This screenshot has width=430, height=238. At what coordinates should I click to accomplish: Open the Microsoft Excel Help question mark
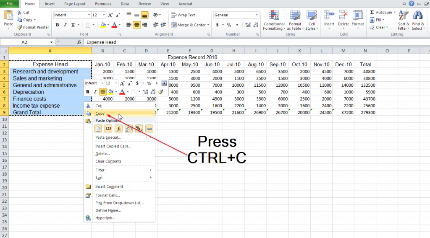(x=412, y=3)
